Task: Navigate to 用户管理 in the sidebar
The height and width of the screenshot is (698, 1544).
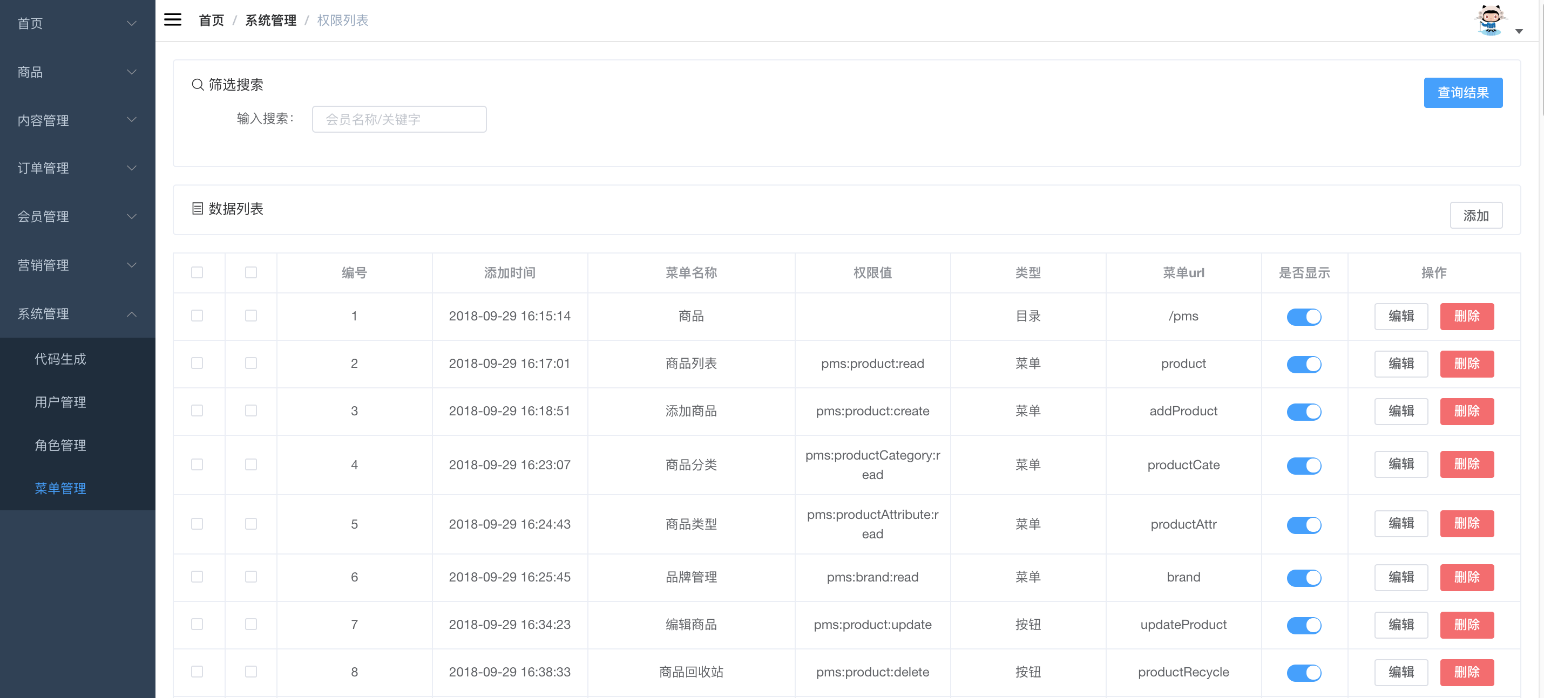Action: point(60,402)
